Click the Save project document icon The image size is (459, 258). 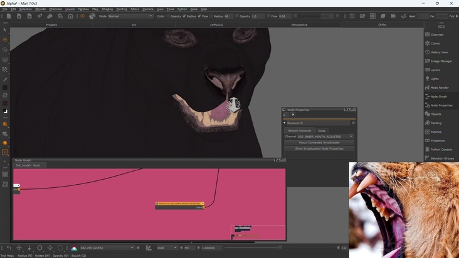(29, 16)
